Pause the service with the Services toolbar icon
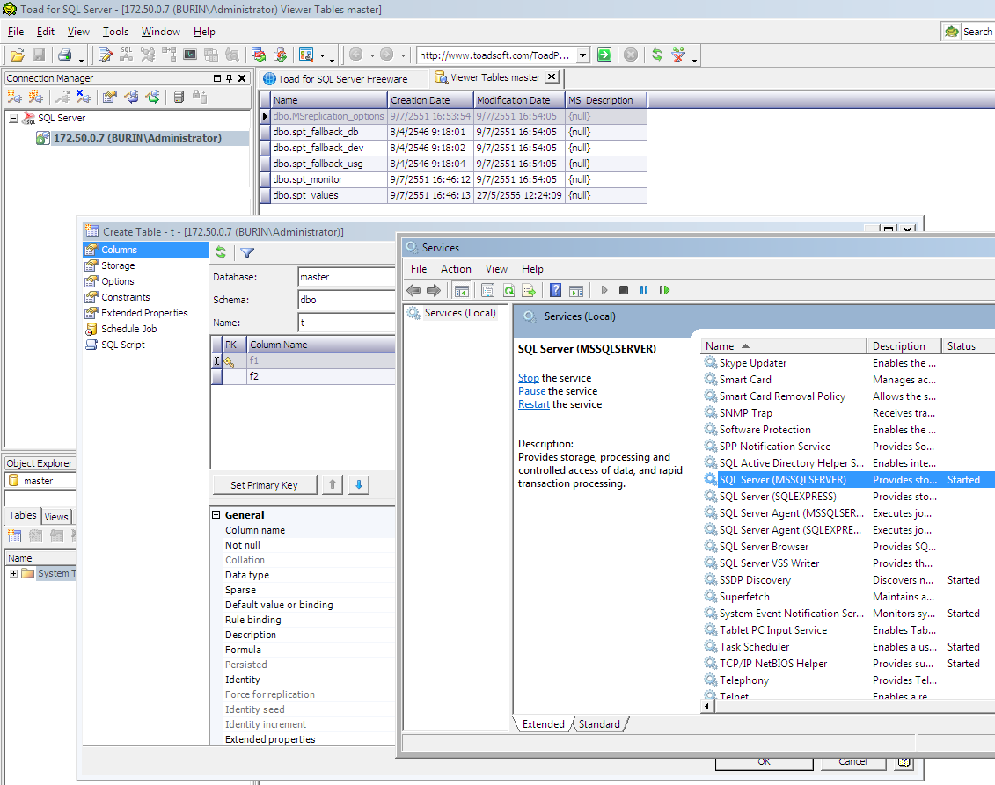This screenshot has height=785, width=995. tap(644, 290)
